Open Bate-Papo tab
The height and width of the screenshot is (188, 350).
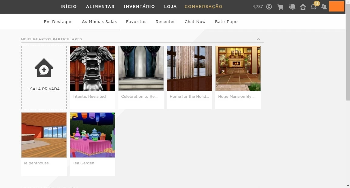click(226, 22)
